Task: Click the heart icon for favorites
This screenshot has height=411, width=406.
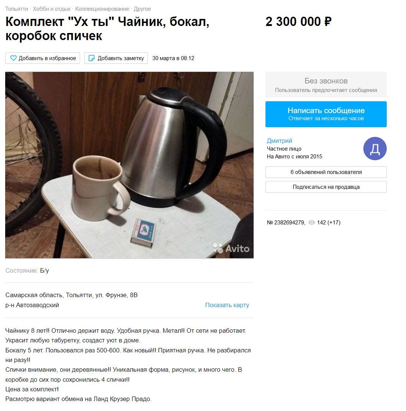Action: [13, 58]
